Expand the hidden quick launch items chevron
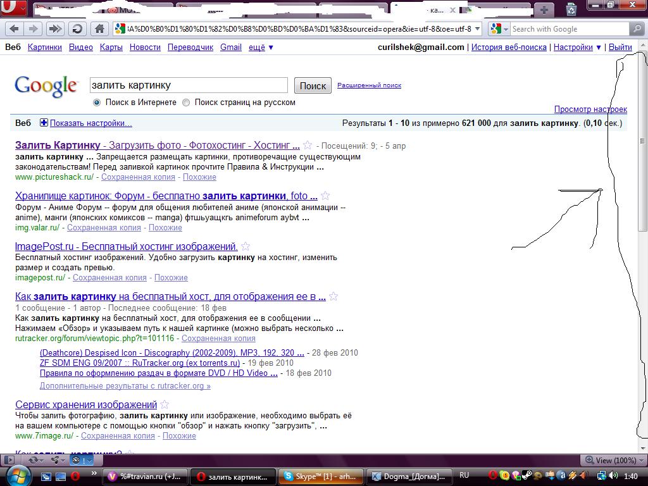The height and width of the screenshot is (486, 648). [x=94, y=473]
